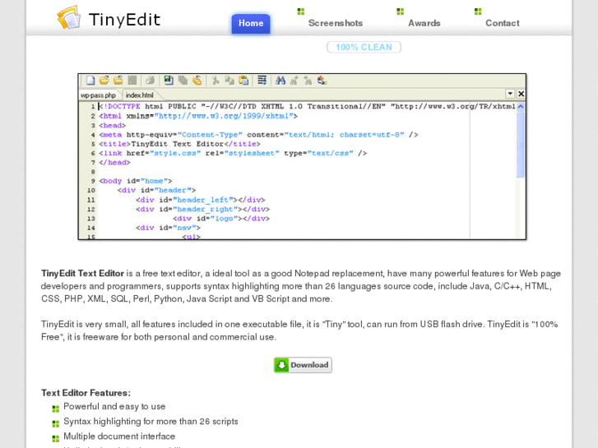Go to the Screenshots page

pyautogui.click(x=336, y=23)
